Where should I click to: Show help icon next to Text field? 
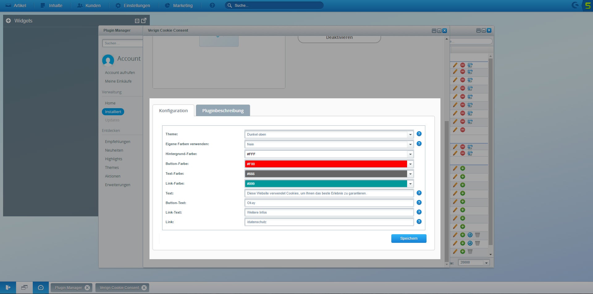[419, 193]
